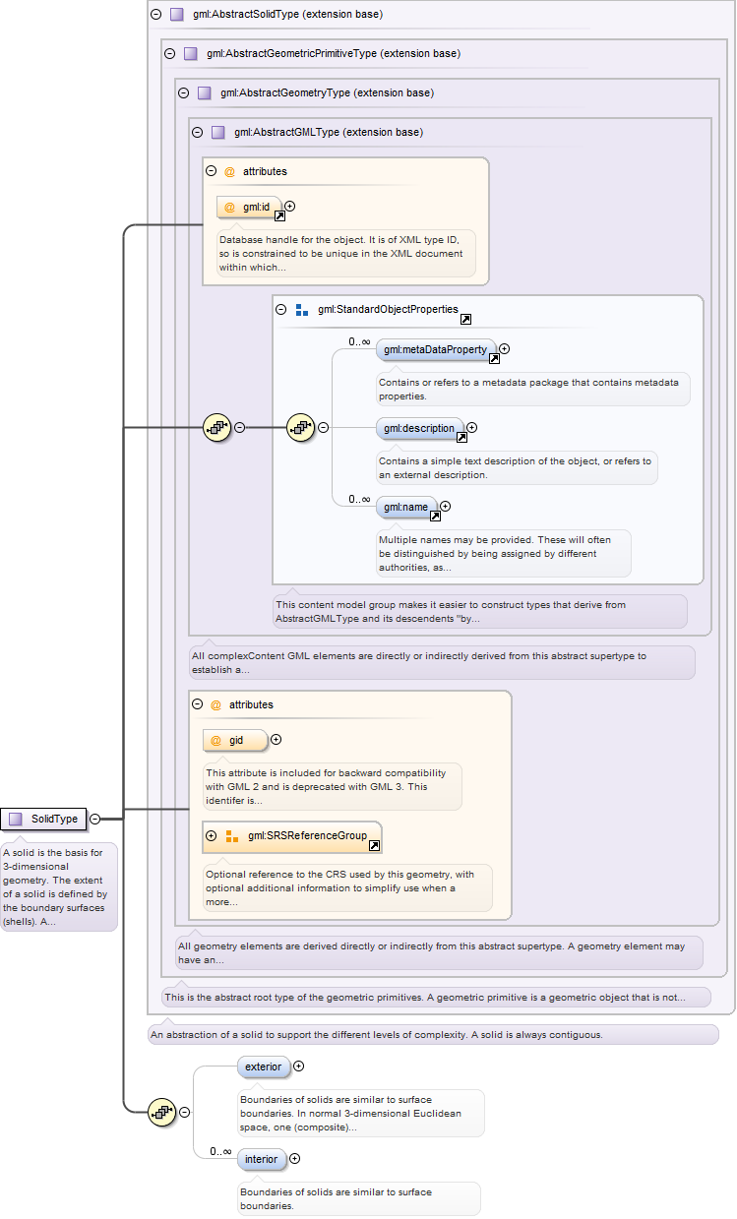The width and height of the screenshot is (737, 1219).
Task: Click the blue group icon of gml:StandardObjectProperties
Action: tap(302, 309)
